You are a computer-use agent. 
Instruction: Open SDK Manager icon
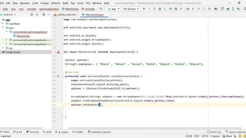[238, 9]
